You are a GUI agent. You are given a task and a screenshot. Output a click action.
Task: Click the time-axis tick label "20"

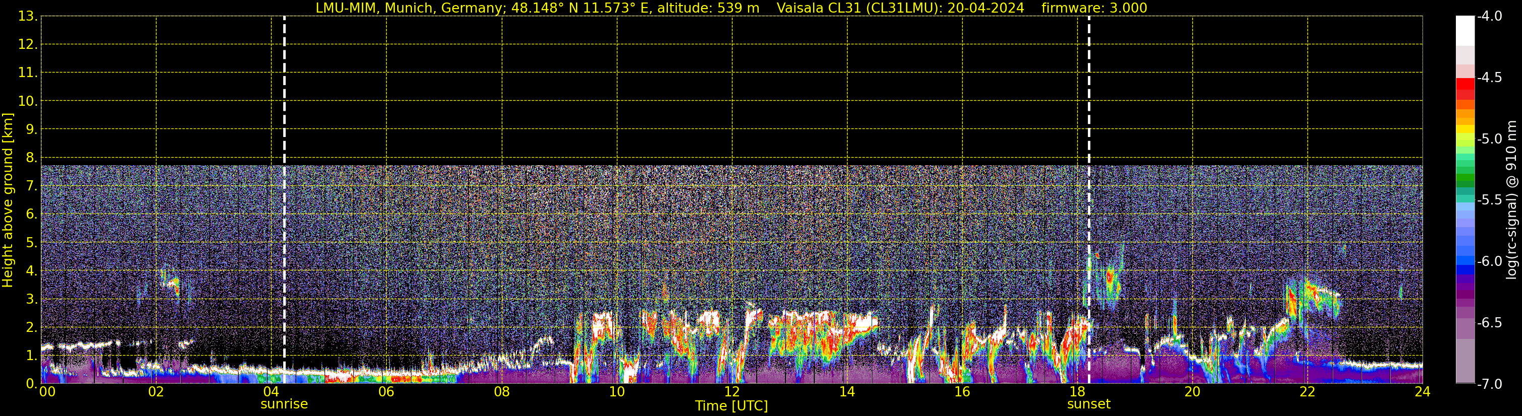click(1192, 392)
